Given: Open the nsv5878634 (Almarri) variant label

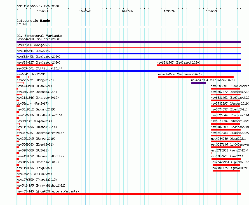Looking at the screenshot, I should click(230, 121).
